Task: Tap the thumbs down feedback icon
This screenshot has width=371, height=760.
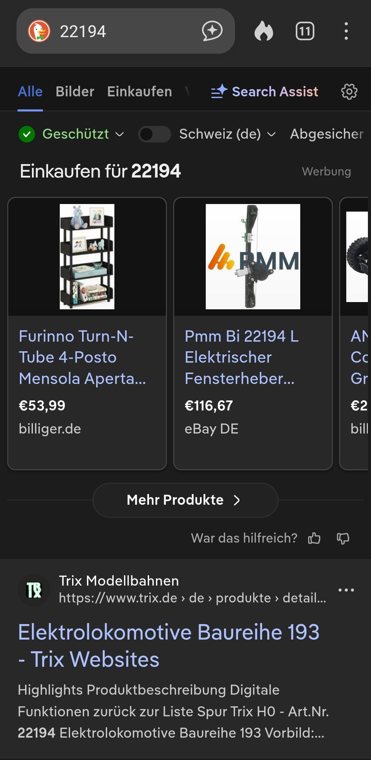Action: [x=343, y=538]
